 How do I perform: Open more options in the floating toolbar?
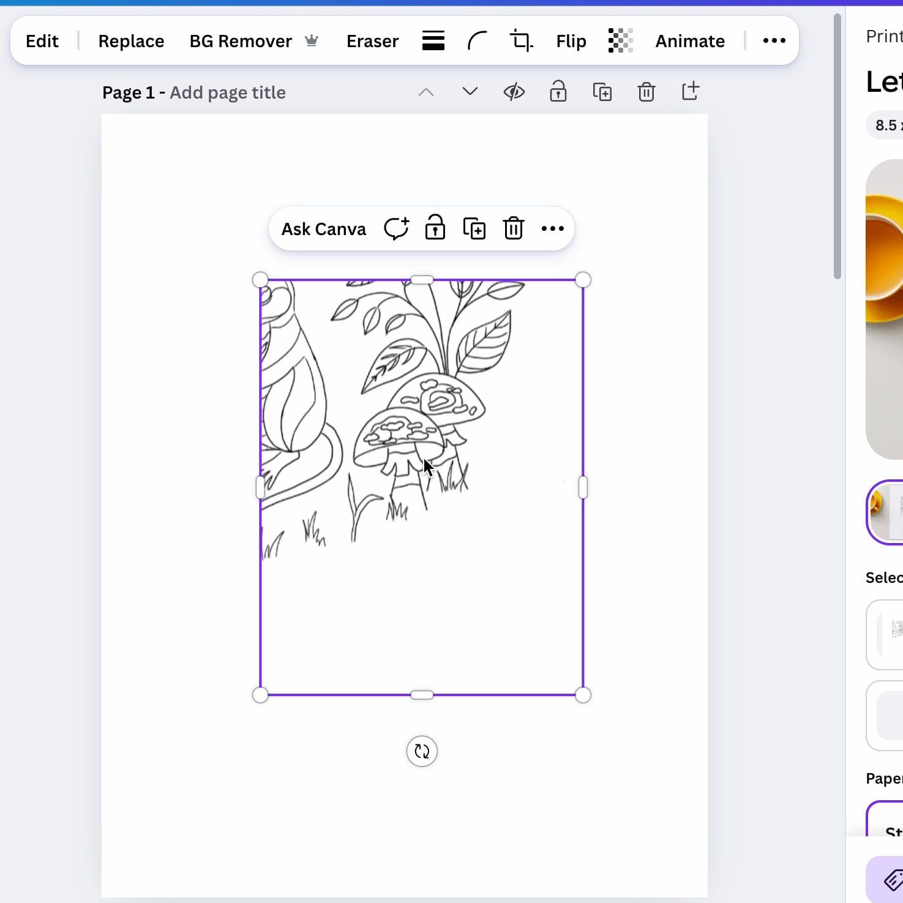pos(553,229)
